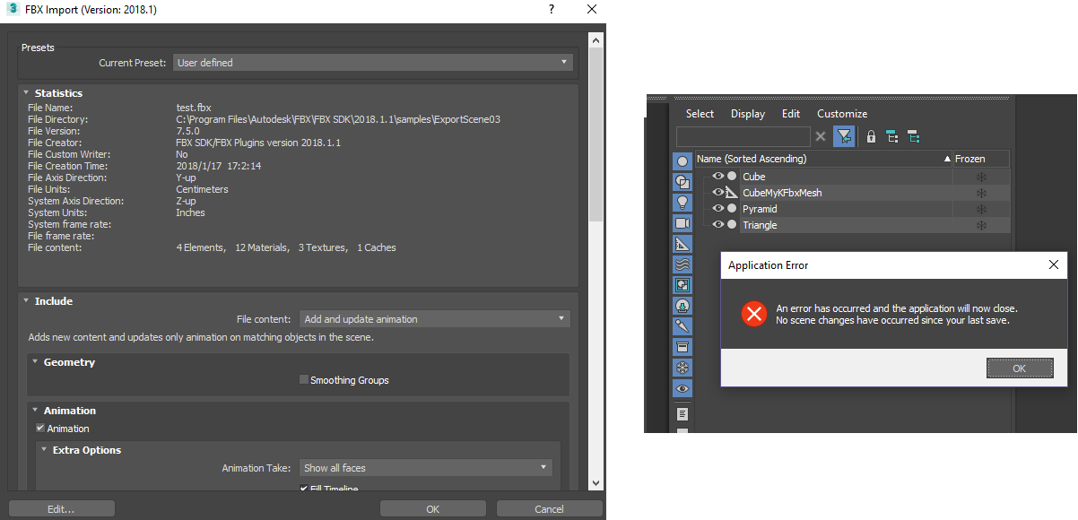Screen dimensions: 1078x520
Task: Toggle Display Lights bulb filter icon
Action: point(682,202)
